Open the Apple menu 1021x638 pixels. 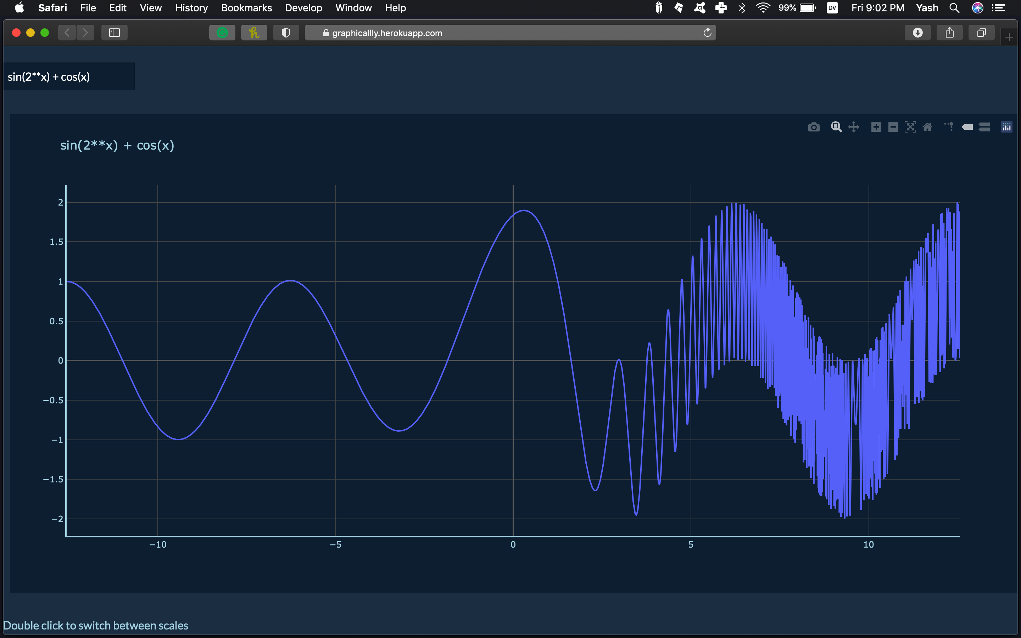[x=19, y=7]
